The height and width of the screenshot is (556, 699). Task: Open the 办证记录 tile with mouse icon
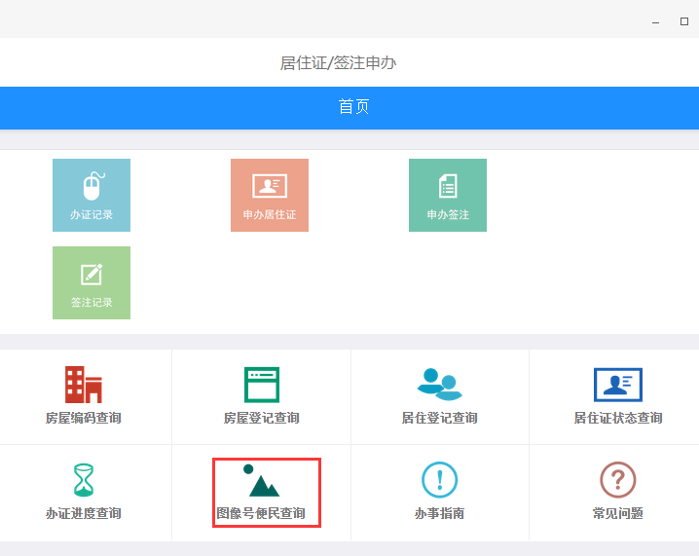click(x=92, y=196)
